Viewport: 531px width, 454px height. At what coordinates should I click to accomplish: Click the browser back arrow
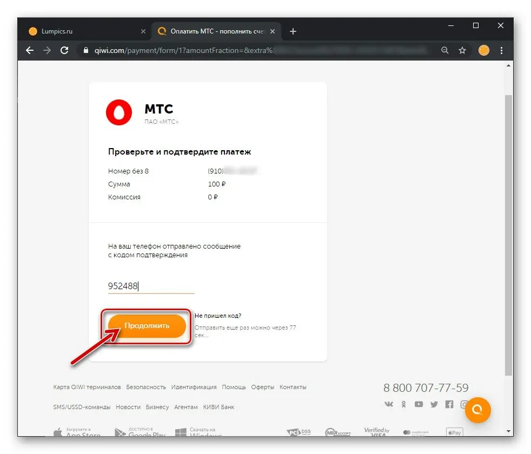pos(30,50)
